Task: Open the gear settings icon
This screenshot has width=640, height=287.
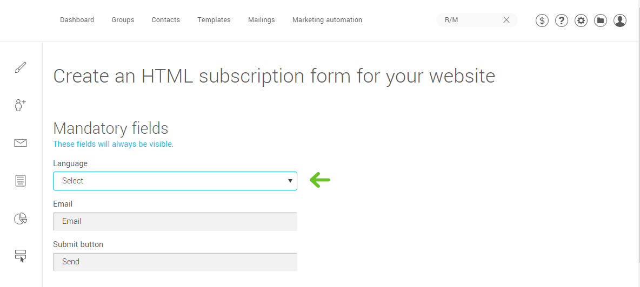Action: (x=581, y=20)
